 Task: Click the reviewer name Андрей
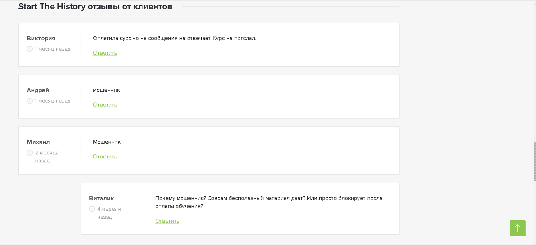pyautogui.click(x=38, y=90)
